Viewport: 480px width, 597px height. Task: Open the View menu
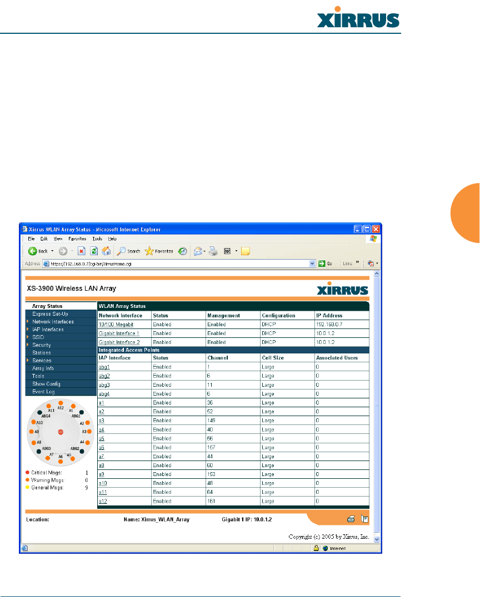58,239
